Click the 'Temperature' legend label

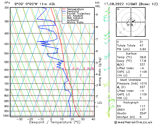pyautogui.click(x=75, y=9)
